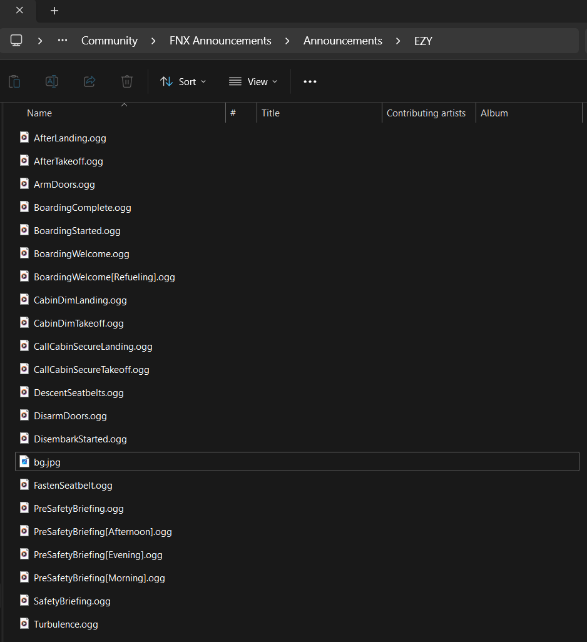Navigate to FNX Announcements breadcrumb
Image resolution: width=587 pixels, height=642 pixels.
click(220, 41)
